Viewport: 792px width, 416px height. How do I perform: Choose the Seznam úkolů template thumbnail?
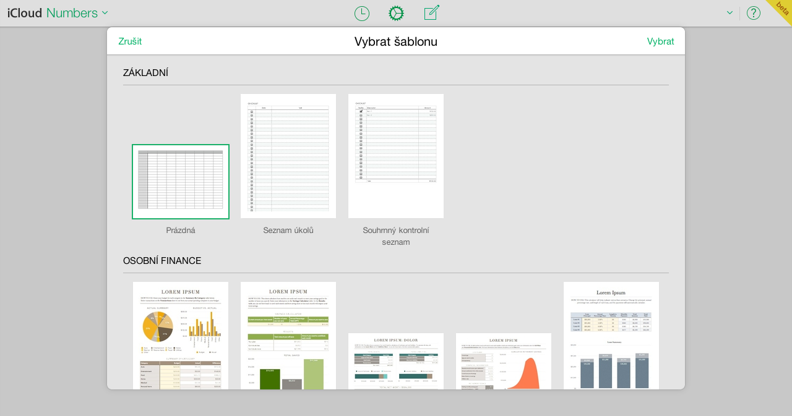tap(288, 156)
